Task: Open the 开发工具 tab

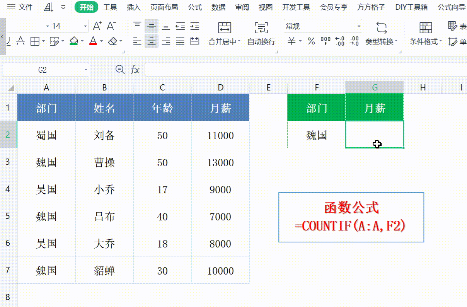Action: [x=296, y=7]
